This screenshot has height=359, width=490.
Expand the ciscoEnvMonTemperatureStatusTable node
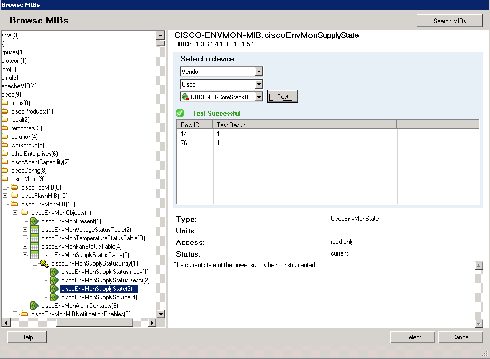25,238
